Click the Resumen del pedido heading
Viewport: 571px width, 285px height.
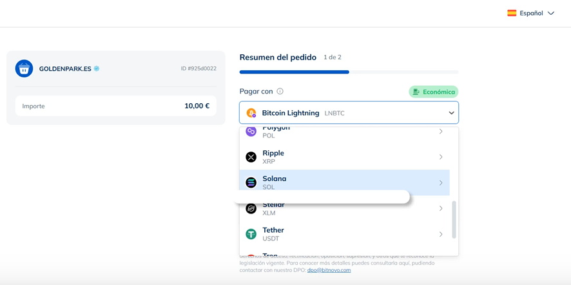[278, 57]
